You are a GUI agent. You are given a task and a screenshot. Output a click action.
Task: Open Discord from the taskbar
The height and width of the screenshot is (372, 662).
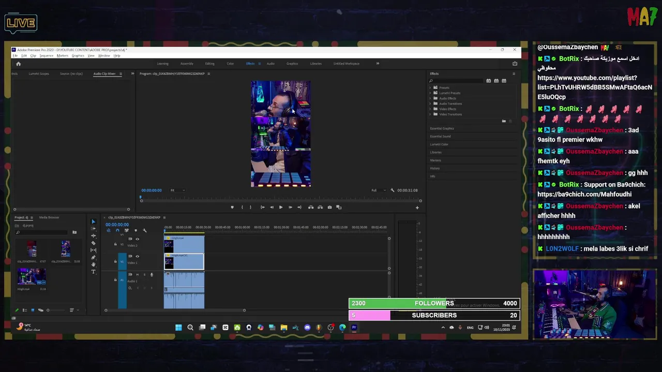pos(307,327)
